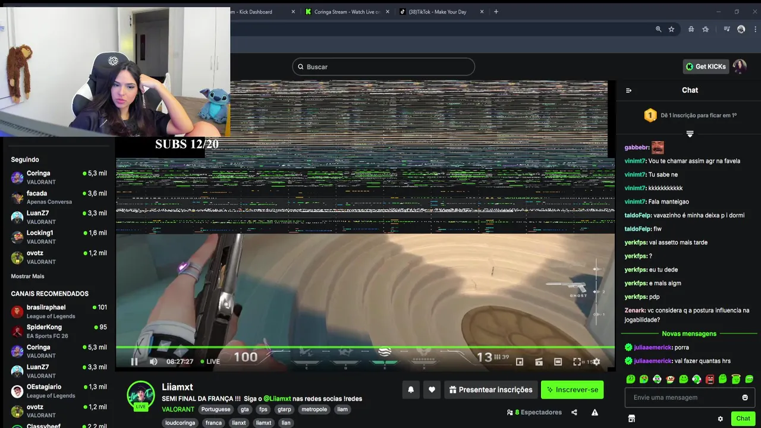The width and height of the screenshot is (761, 428).
Task: Focus the Buscar search field
Action: coord(383,67)
